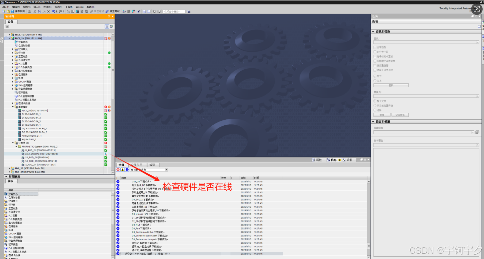Check the 在子结构中查找 checkbox
Viewport: 484px width, 259px height.
pyautogui.click(x=375, y=57)
